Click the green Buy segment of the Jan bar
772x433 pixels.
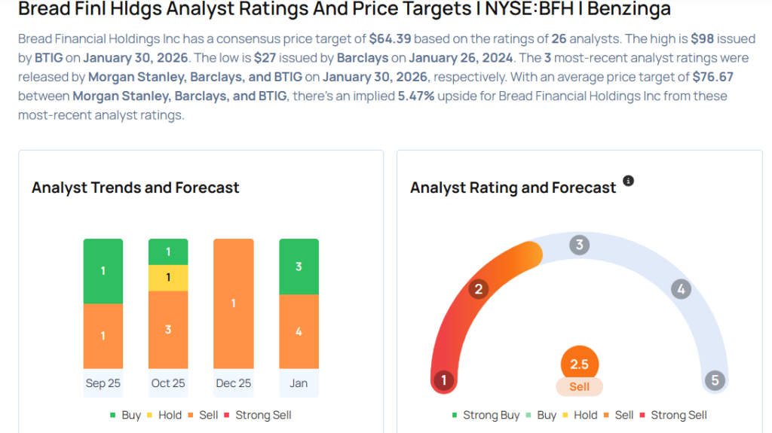point(299,267)
